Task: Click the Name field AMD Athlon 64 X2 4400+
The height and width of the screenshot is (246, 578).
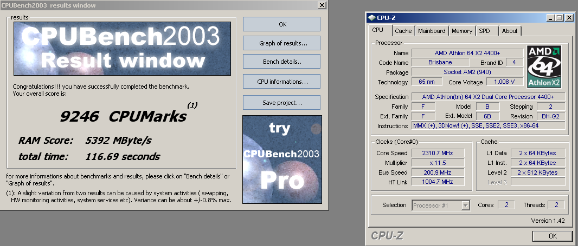Action: [x=467, y=53]
